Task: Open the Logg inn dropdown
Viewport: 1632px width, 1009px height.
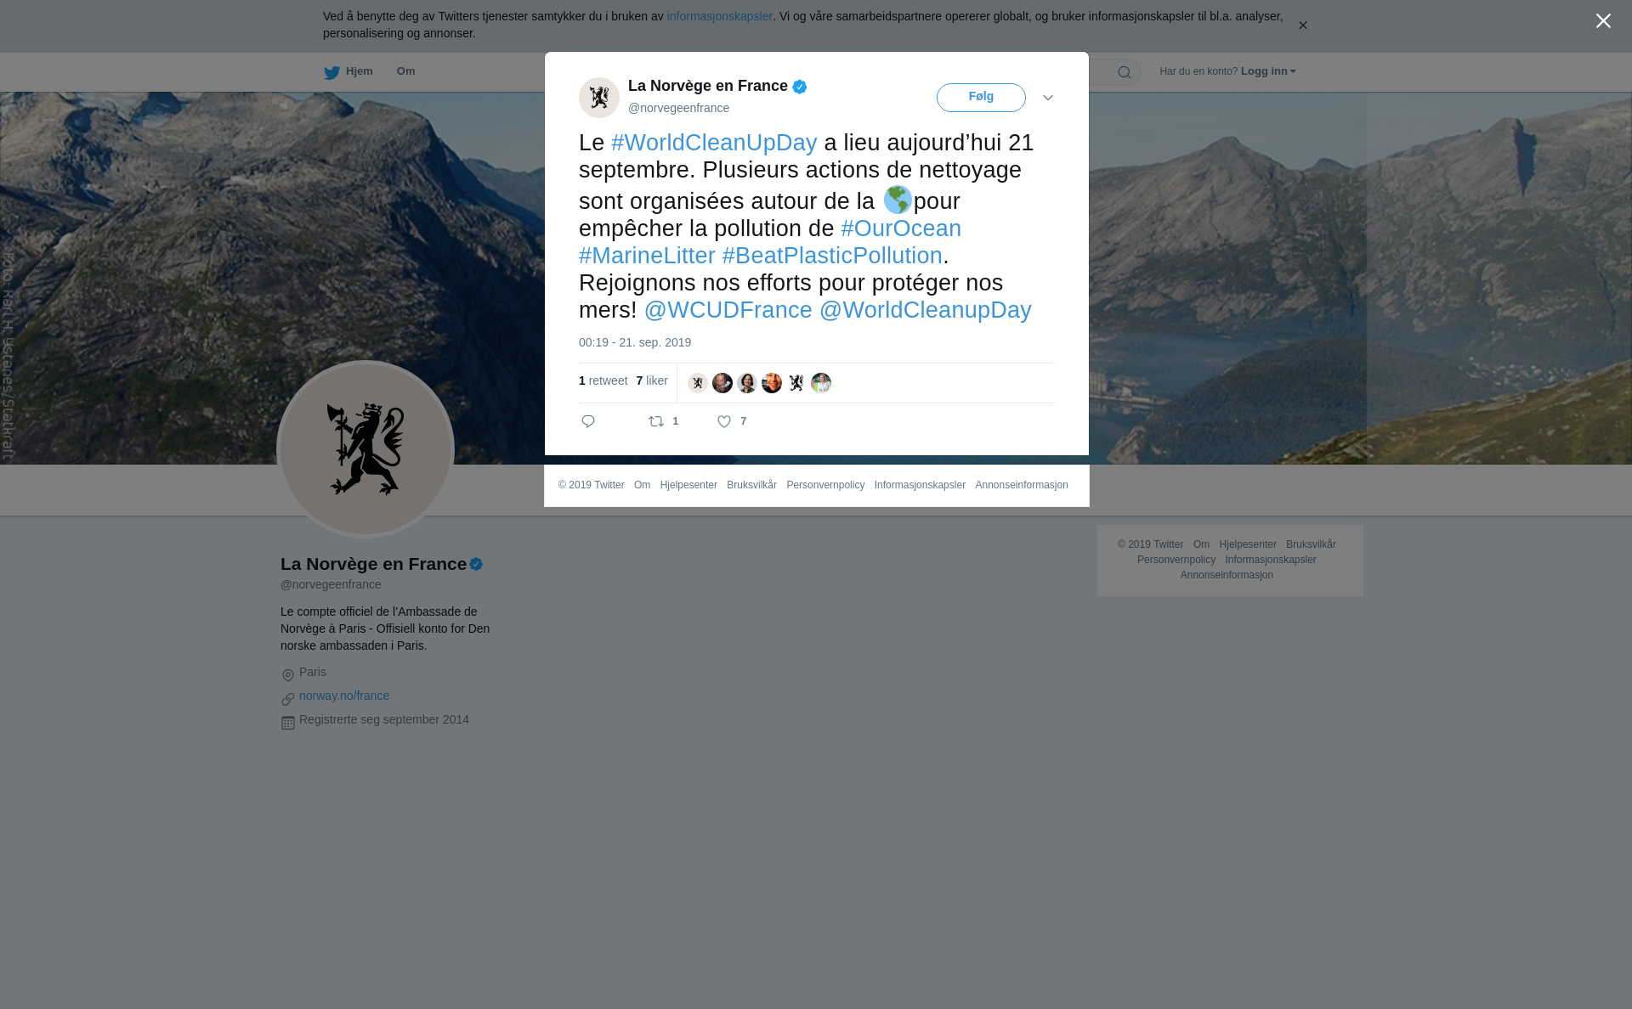Action: click(1268, 71)
